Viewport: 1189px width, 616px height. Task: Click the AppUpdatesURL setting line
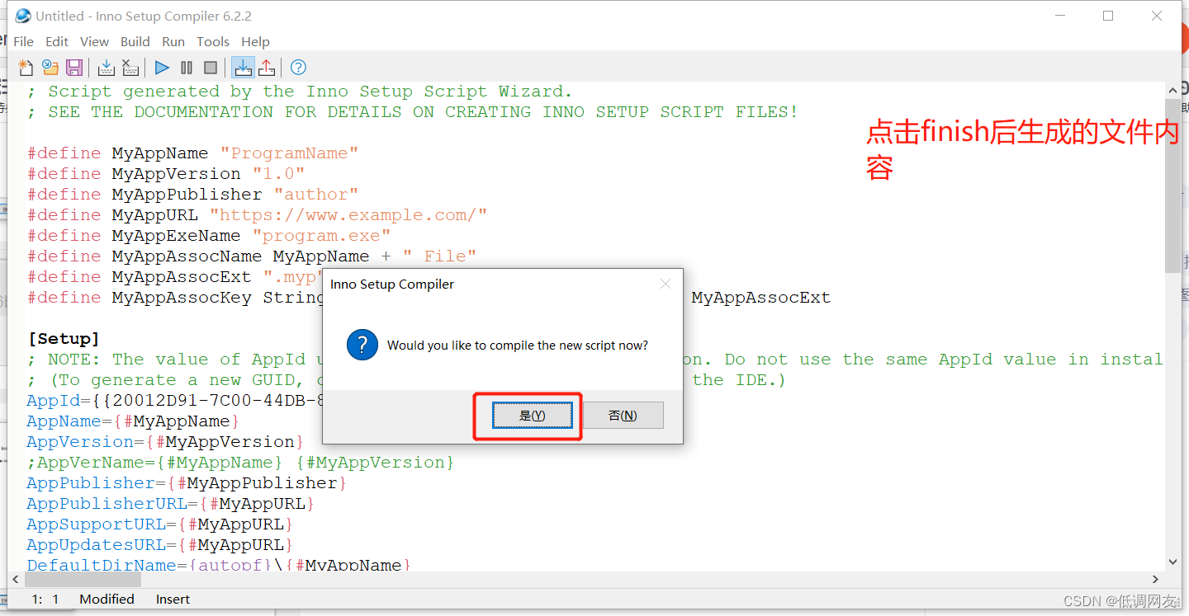[159, 545]
